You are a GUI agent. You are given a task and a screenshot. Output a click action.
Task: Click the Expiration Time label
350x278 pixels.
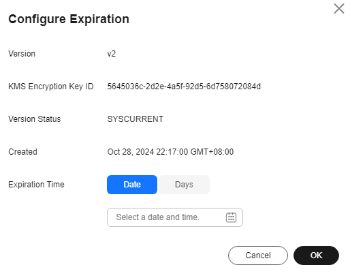click(x=36, y=185)
